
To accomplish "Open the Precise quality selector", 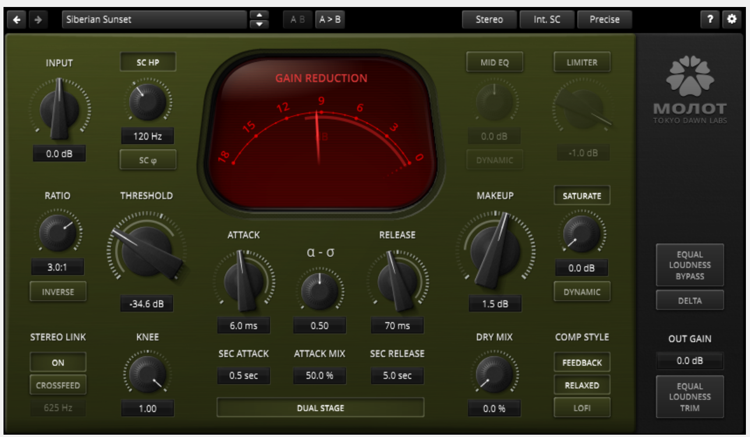I will coord(604,19).
